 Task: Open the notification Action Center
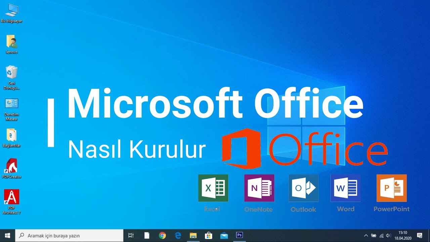click(420, 236)
